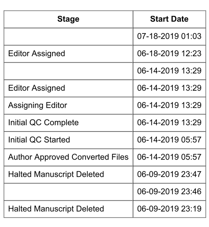Select the Initial QC Started stage

(x=39, y=140)
